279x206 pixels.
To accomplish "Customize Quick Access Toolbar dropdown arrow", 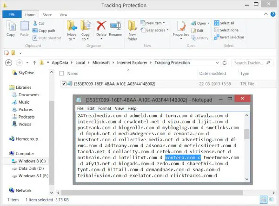I will (20, 53).
